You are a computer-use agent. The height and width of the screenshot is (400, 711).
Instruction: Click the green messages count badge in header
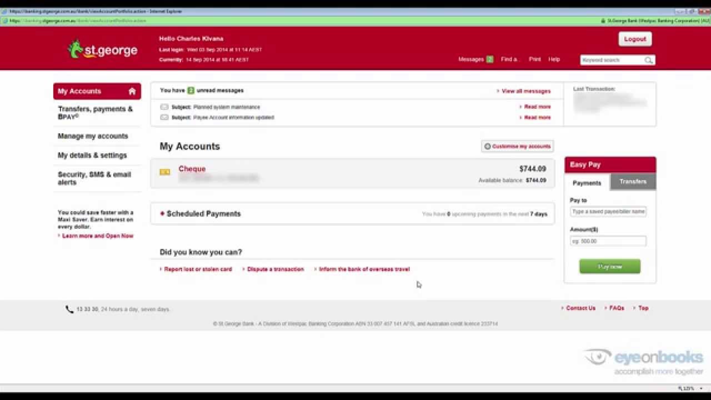click(x=489, y=59)
